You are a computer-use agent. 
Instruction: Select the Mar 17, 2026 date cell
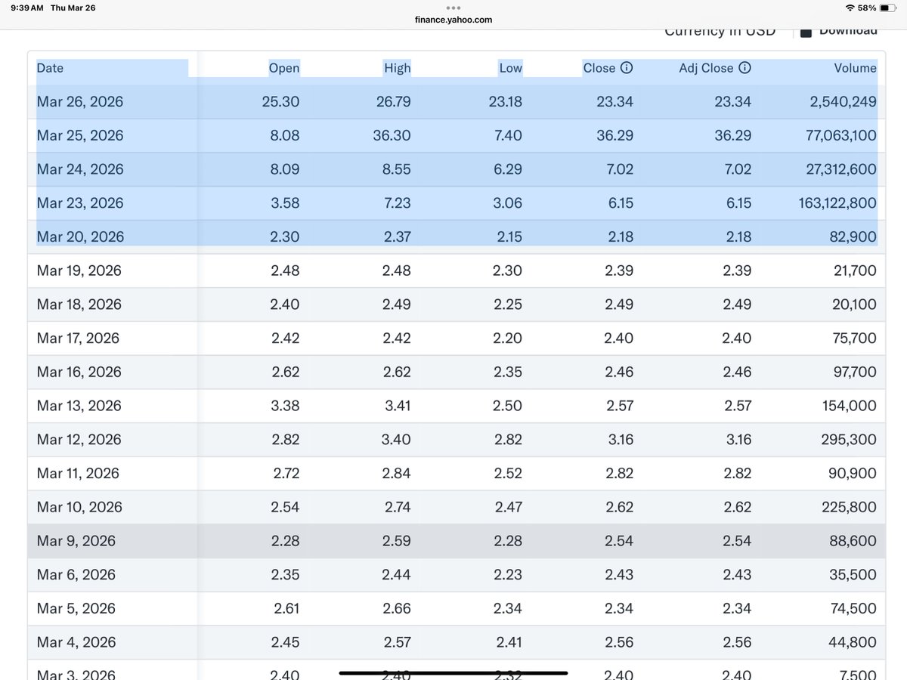[79, 338]
